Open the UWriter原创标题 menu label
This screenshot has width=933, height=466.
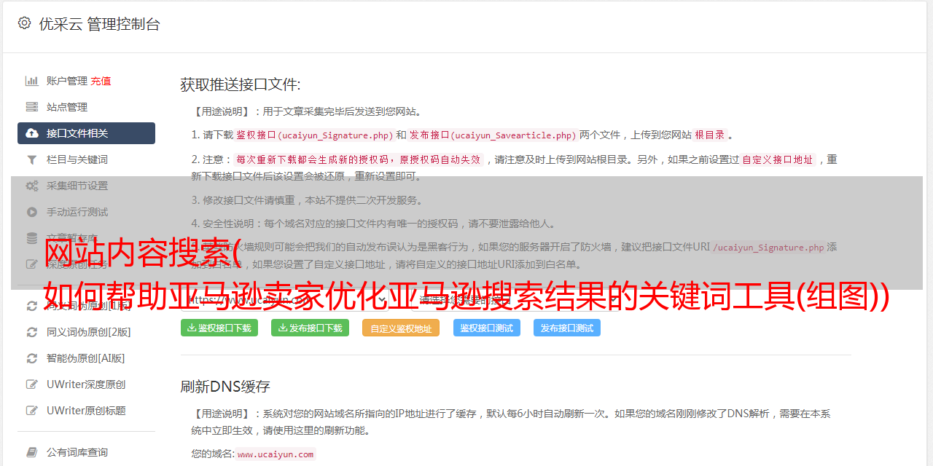click(x=86, y=411)
